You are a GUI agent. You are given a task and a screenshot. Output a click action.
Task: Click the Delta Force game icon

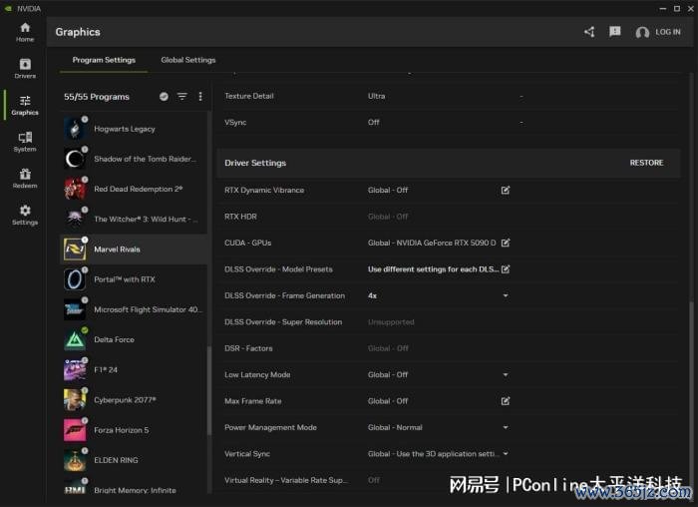click(75, 339)
